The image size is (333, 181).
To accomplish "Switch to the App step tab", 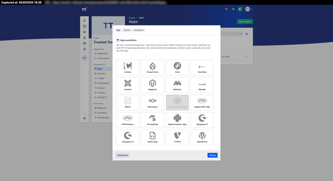I will click(x=118, y=30).
